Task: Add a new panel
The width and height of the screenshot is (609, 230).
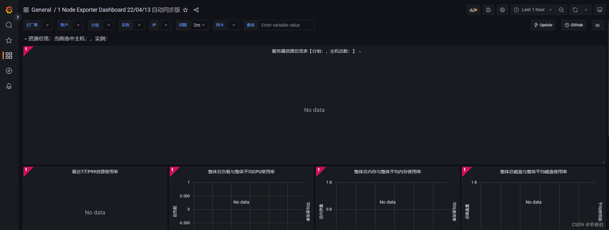Action: [x=474, y=10]
